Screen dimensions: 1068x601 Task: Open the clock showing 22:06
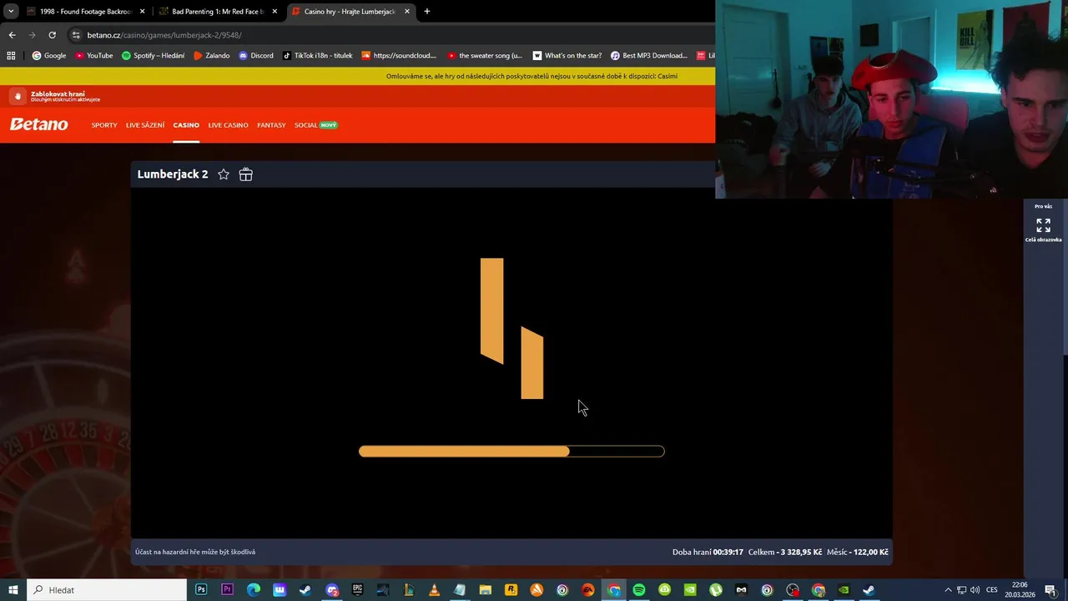pos(1020,590)
